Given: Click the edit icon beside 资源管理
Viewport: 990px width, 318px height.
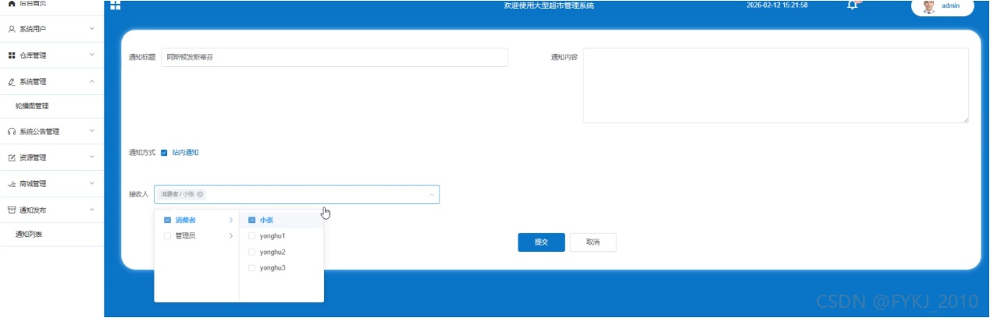Looking at the screenshot, I should tap(11, 157).
